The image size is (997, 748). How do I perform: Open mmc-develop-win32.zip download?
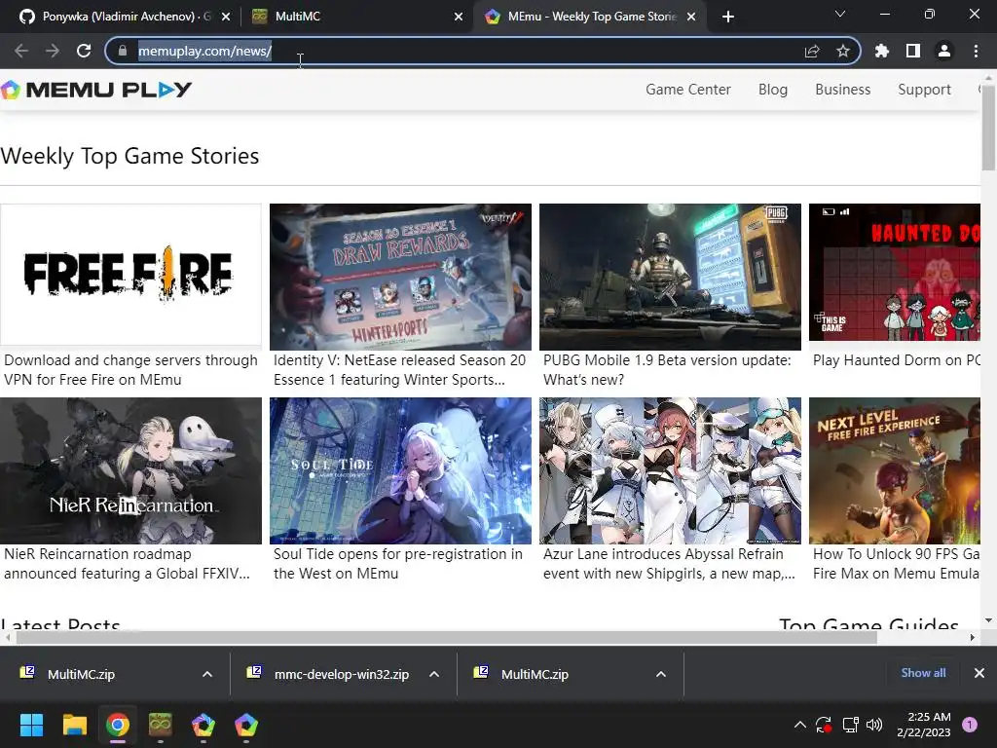click(x=327, y=674)
